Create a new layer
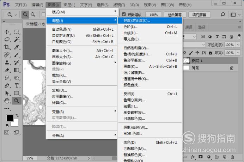This screenshot has width=244, height=162. [x=224, y=157]
